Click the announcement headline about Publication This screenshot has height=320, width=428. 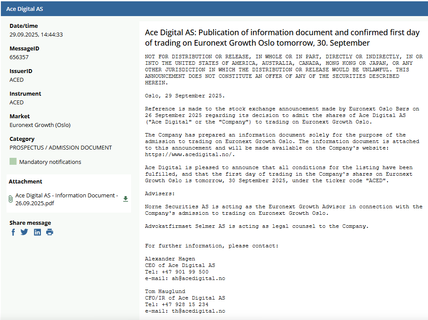(282, 38)
